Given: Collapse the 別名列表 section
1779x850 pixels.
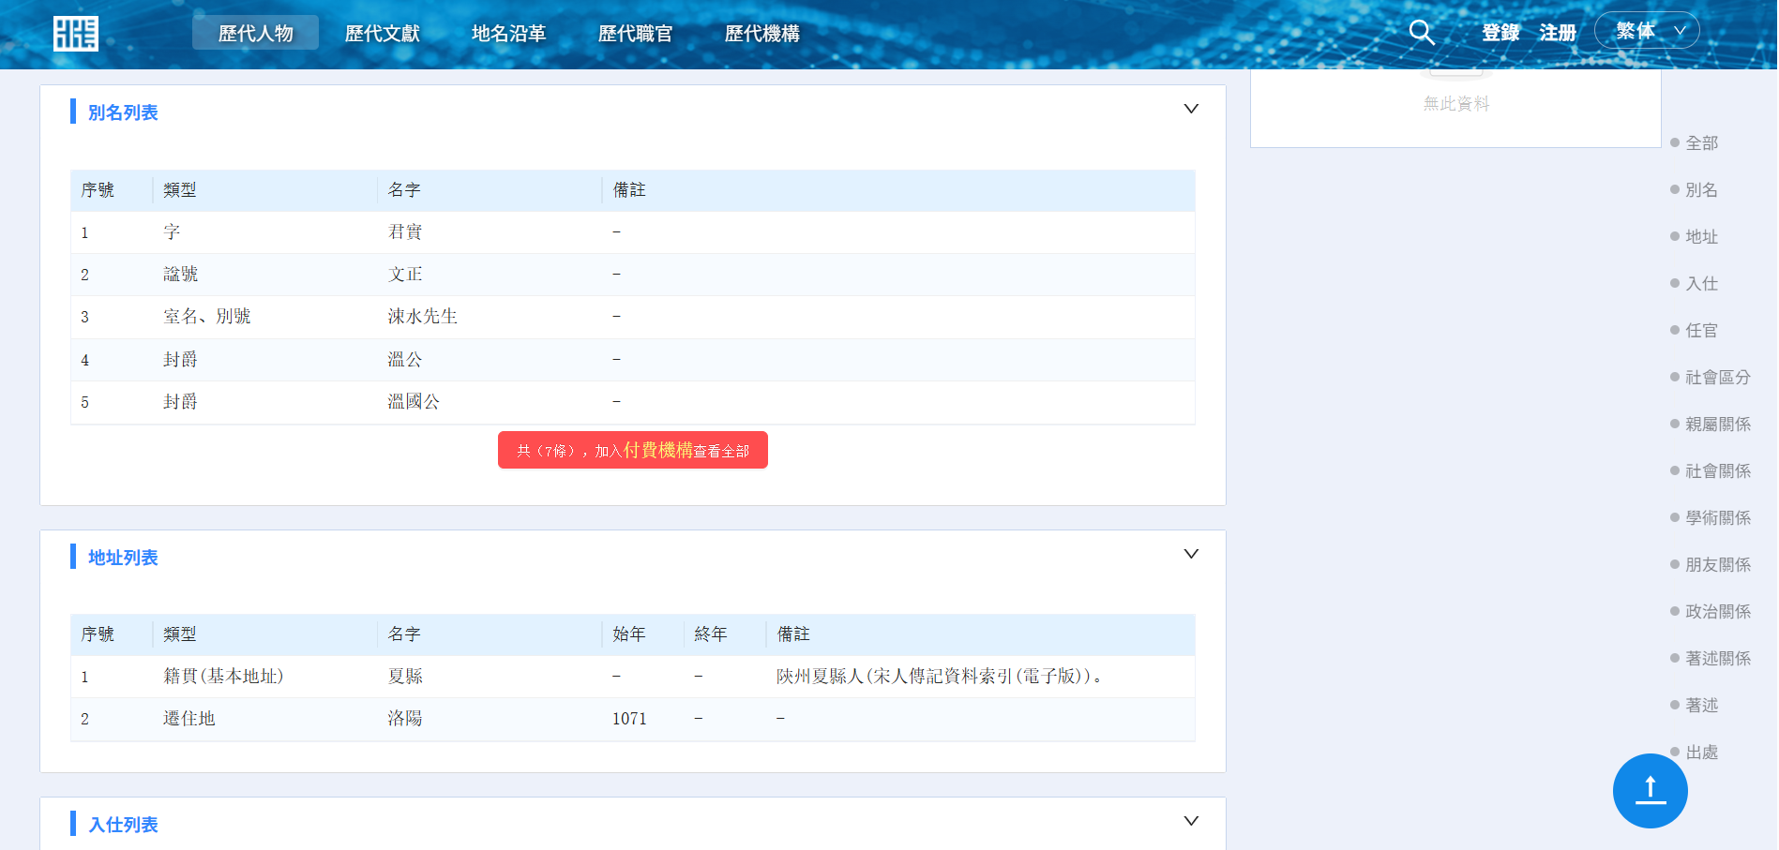Looking at the screenshot, I should (1191, 109).
